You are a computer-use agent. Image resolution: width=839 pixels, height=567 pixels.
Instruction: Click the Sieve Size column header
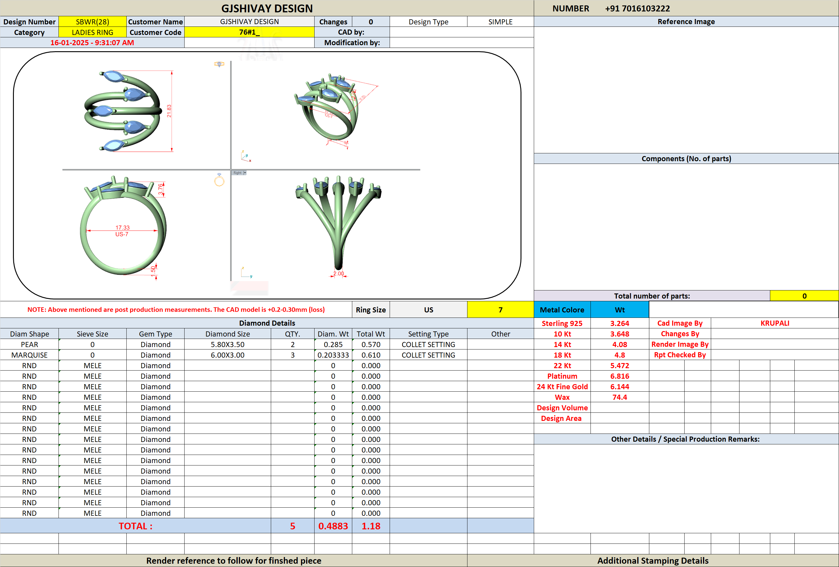[x=92, y=334]
